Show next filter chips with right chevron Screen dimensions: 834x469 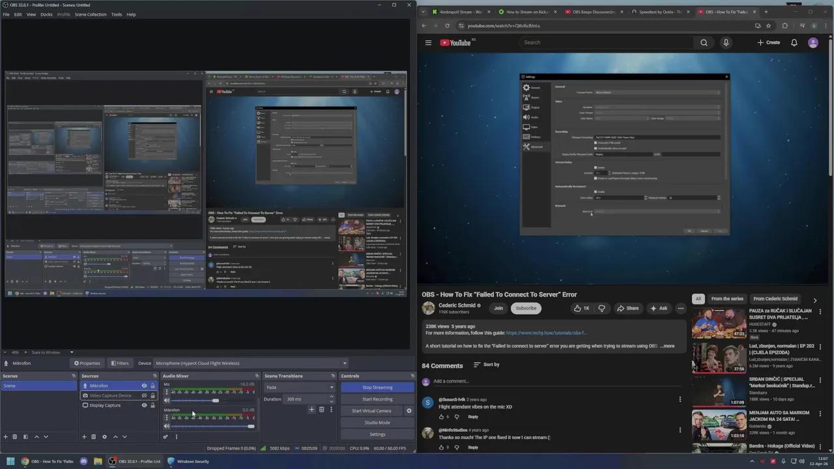pyautogui.click(x=814, y=300)
